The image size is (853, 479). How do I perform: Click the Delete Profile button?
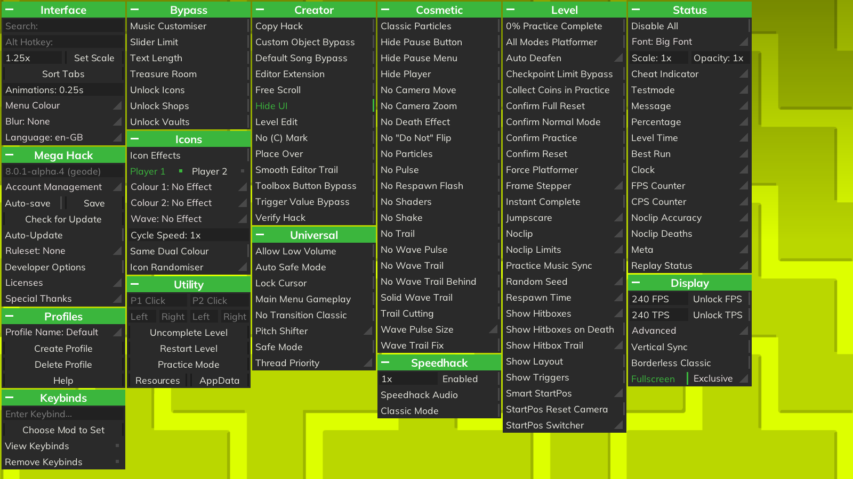[63, 365]
